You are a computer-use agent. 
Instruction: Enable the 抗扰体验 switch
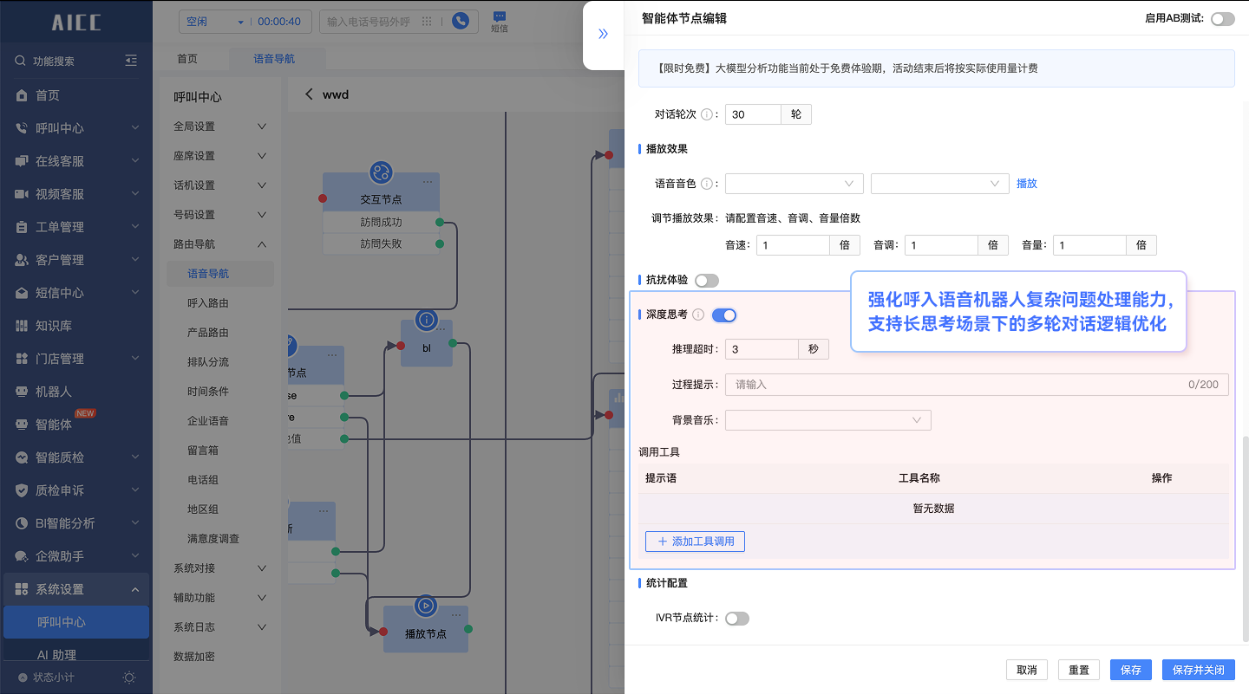[707, 280]
